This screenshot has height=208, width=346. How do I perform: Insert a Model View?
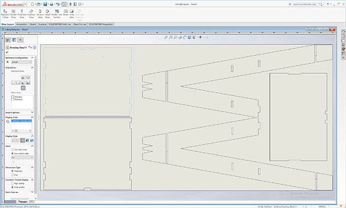point(13,14)
